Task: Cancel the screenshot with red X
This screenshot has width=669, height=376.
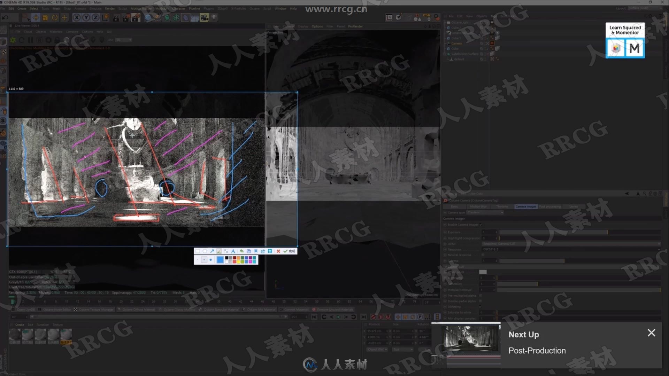Action: (x=278, y=251)
